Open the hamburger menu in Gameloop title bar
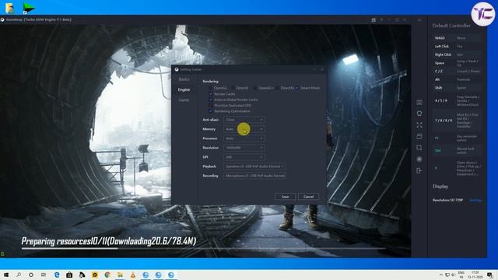Image resolution: width=498 pixels, height=280 pixels. [x=381, y=20]
